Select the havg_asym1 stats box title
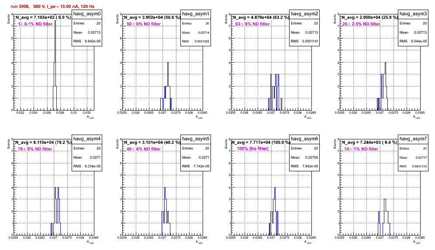This screenshot has width=435, height=250. click(196, 14)
